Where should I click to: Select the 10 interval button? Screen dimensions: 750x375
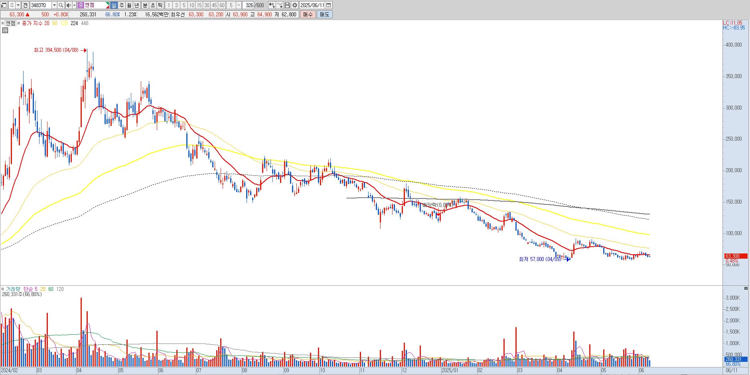pos(191,5)
